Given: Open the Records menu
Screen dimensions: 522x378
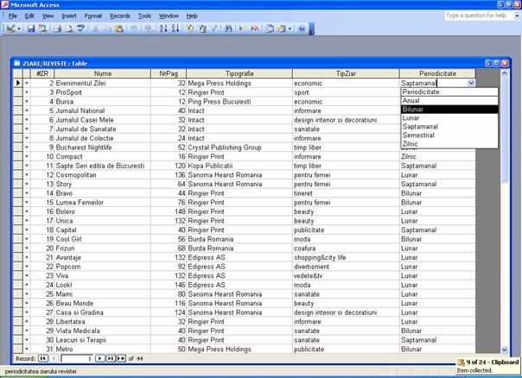Looking at the screenshot, I should click(120, 16).
